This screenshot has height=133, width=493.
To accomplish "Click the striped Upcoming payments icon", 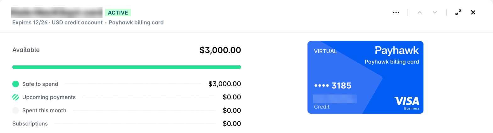I will tap(16, 97).
